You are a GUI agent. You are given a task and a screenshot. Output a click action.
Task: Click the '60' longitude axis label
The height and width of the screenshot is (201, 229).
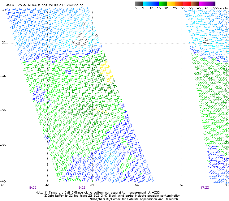[x=227, y=185]
